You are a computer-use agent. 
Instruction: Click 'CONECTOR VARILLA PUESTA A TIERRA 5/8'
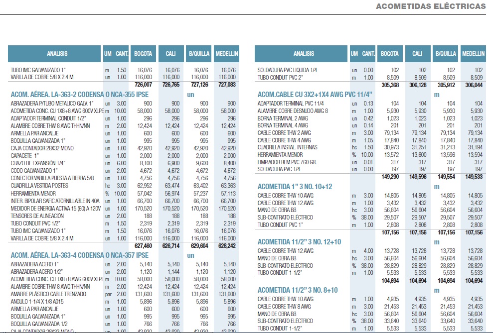click(x=52, y=178)
